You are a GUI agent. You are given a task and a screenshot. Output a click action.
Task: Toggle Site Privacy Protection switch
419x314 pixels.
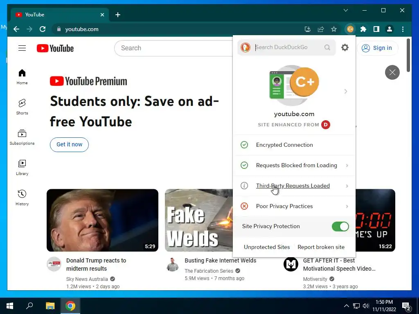[340, 227]
